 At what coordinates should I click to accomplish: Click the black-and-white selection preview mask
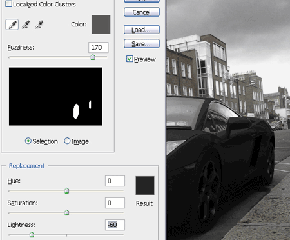pos(55,97)
